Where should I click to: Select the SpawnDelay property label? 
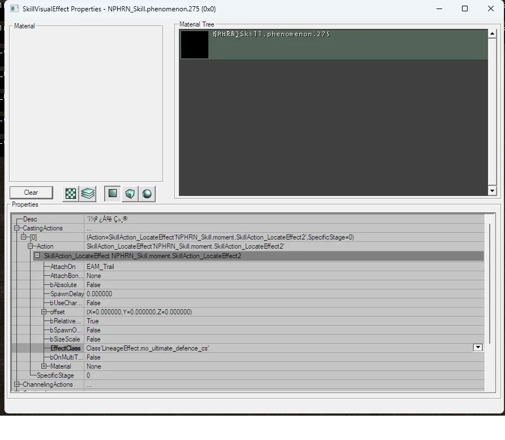pos(67,294)
